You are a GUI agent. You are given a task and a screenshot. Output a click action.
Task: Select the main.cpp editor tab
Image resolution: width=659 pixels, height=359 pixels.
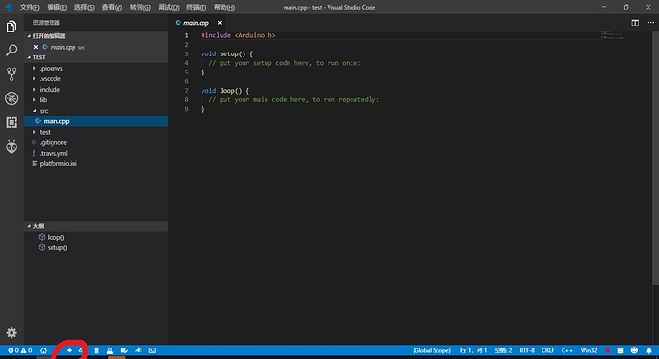(196, 23)
